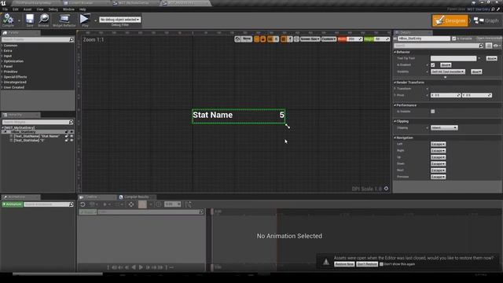The width and height of the screenshot is (503, 283).
Task: Switch to the Timeline tab
Action: (91, 197)
